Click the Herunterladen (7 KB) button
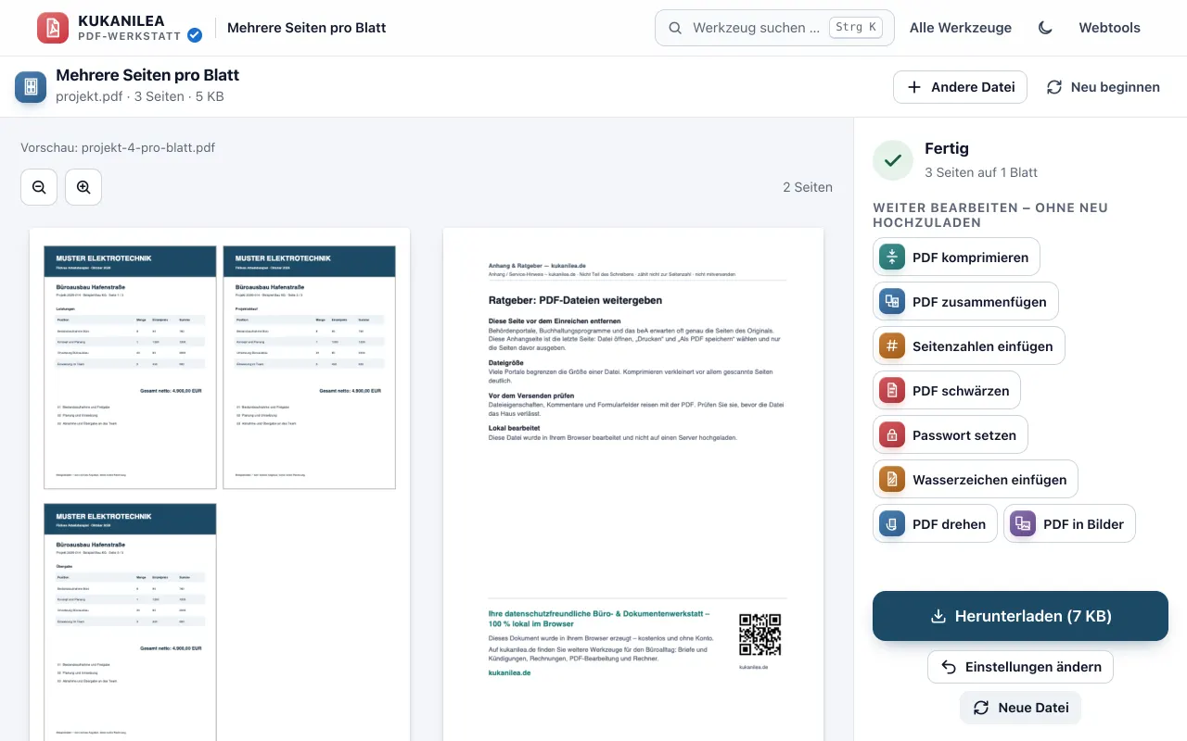 click(1020, 616)
